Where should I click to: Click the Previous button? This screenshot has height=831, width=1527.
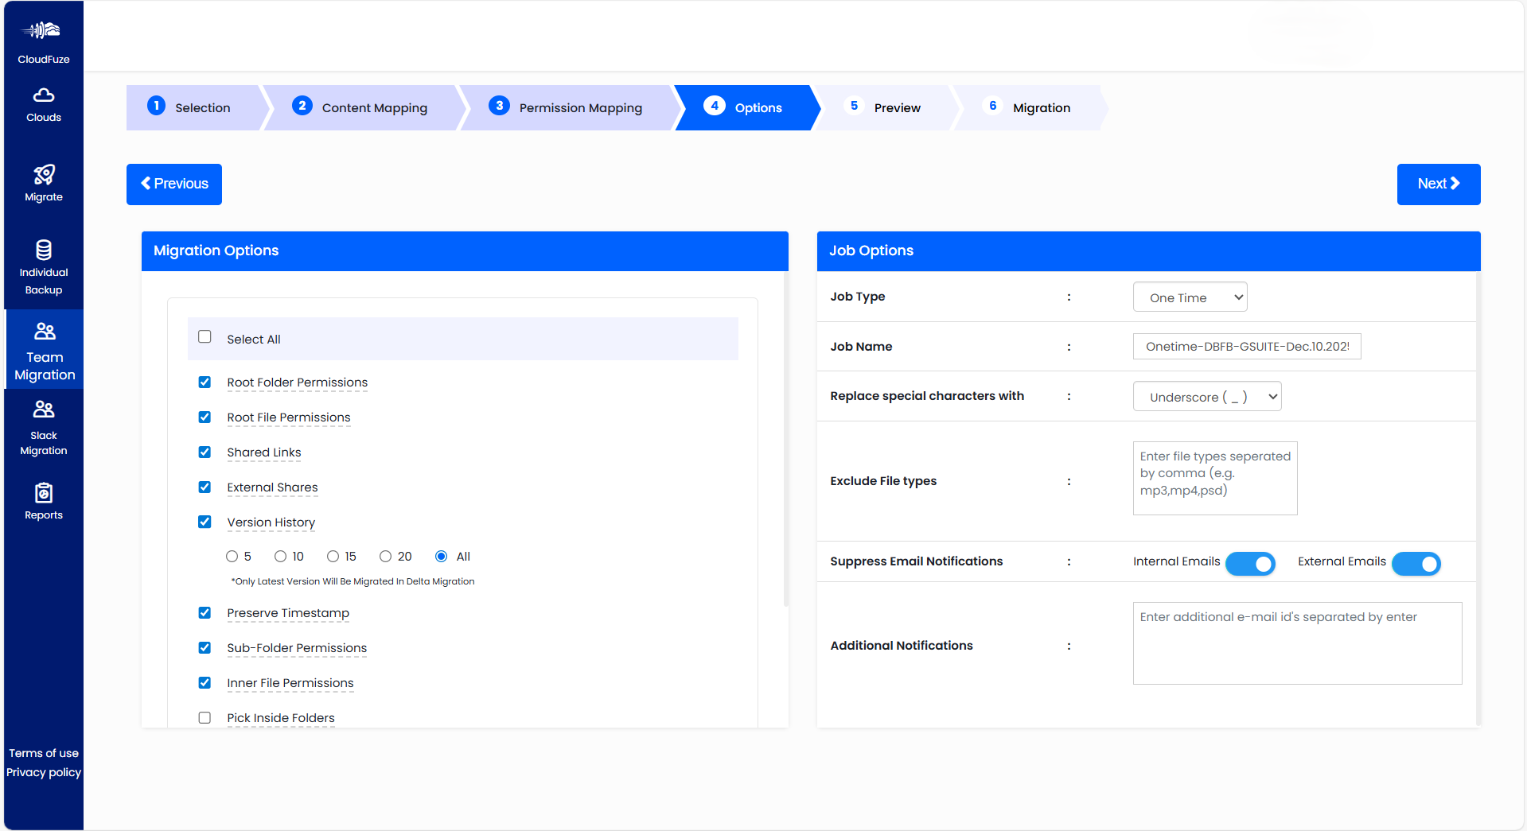click(174, 184)
